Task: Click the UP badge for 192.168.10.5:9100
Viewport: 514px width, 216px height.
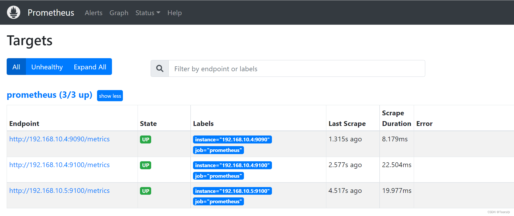Action: [146, 191]
